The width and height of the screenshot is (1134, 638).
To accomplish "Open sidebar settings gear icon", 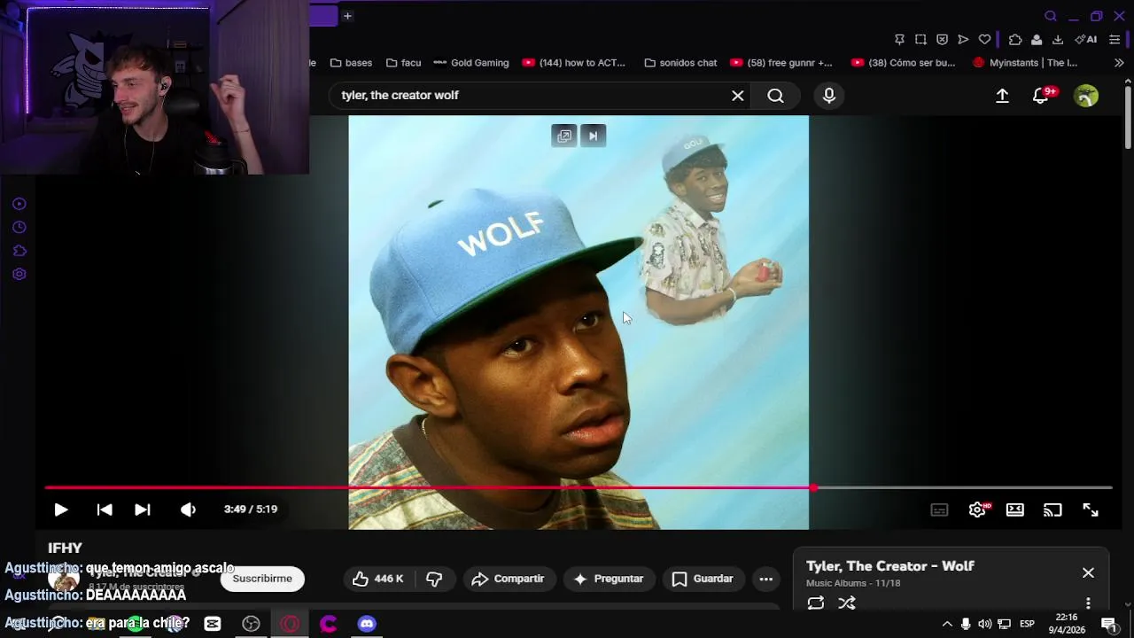I will (19, 274).
